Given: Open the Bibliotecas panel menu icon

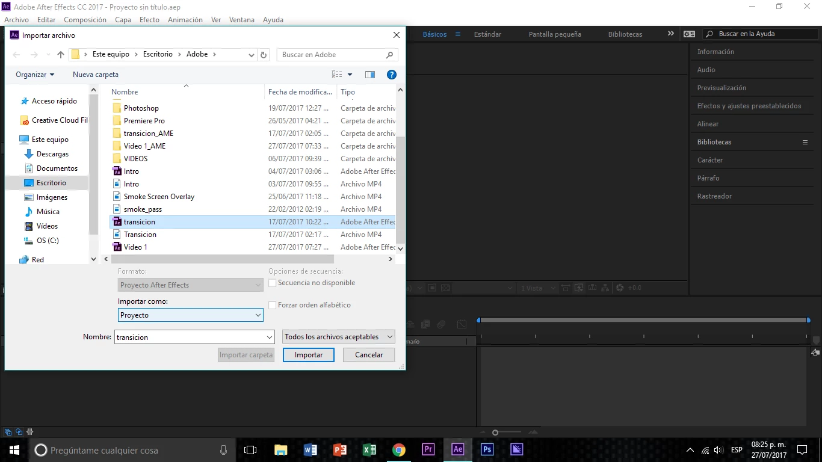Looking at the screenshot, I should point(805,142).
